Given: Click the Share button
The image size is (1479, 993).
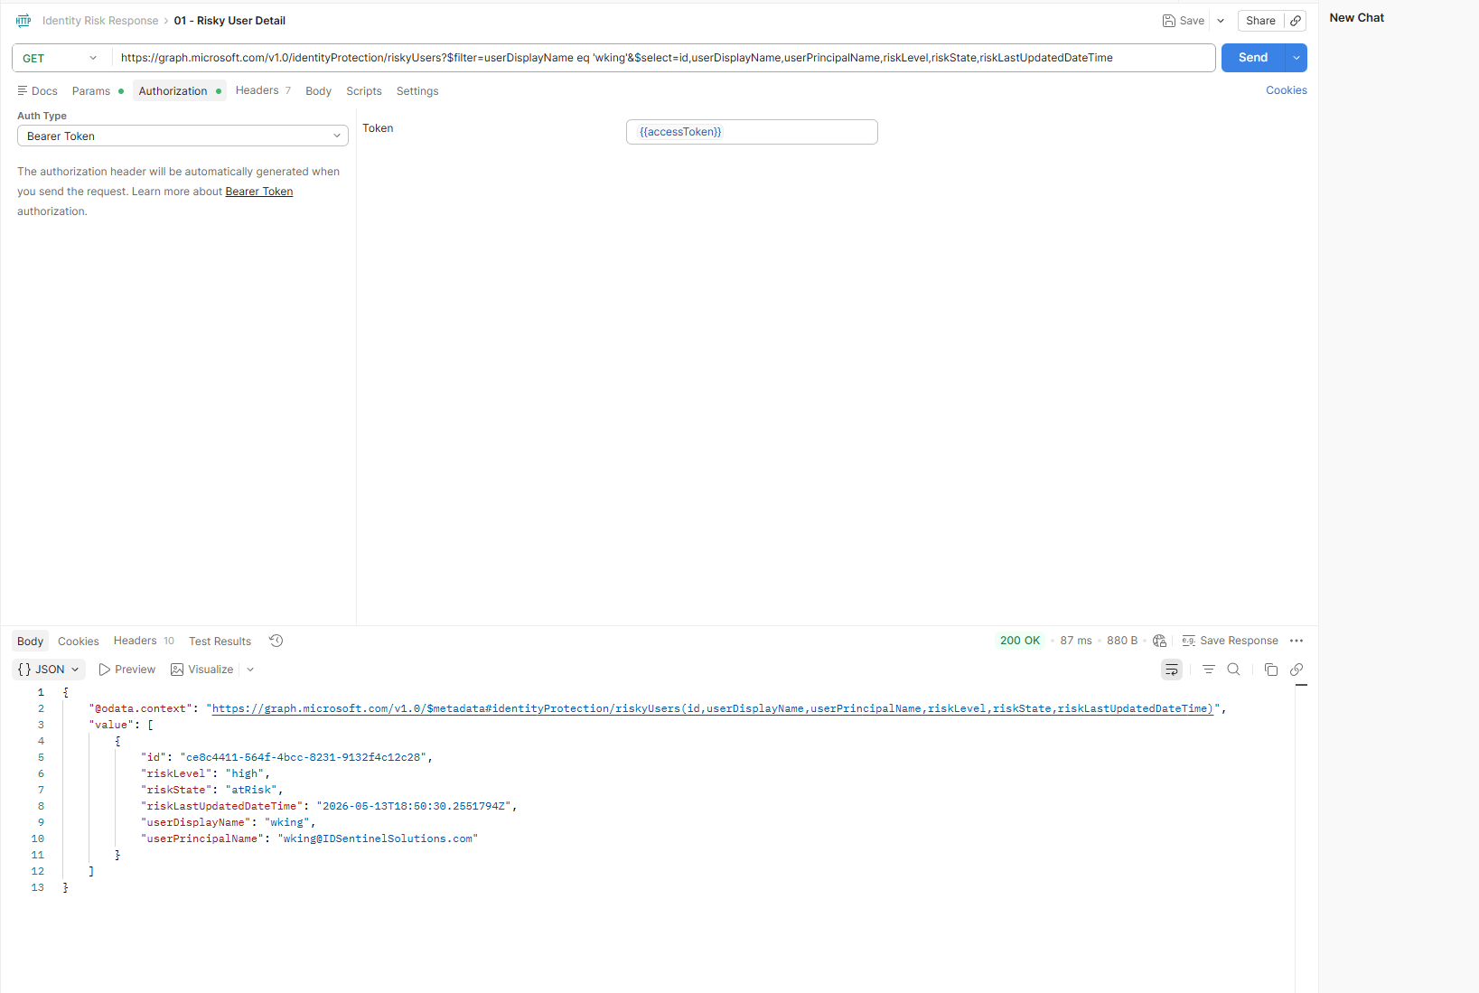Looking at the screenshot, I should (x=1260, y=21).
